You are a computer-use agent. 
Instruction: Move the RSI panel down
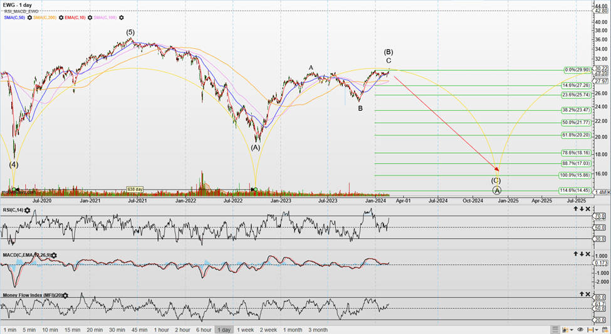(x=582, y=209)
